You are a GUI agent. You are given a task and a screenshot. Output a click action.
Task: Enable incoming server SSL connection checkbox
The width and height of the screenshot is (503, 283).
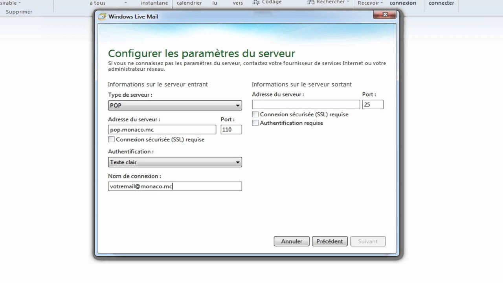coord(112,140)
